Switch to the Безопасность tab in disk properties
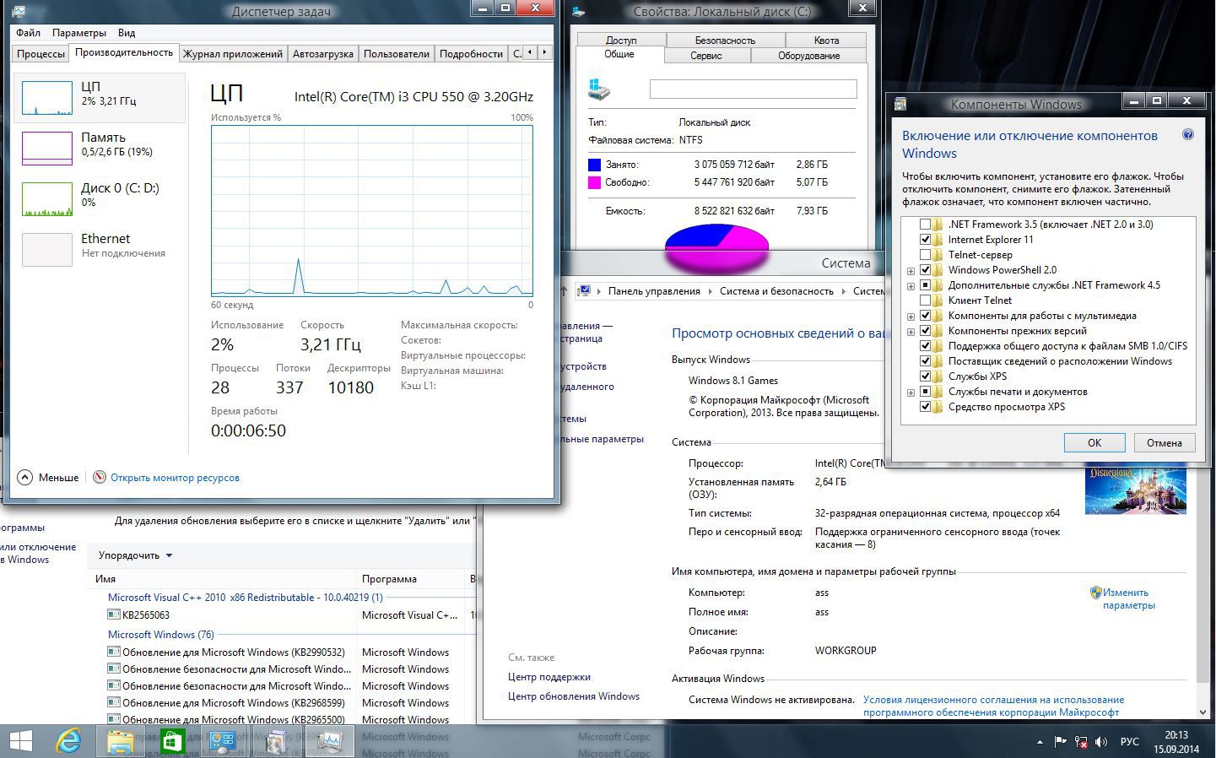 coord(725,40)
